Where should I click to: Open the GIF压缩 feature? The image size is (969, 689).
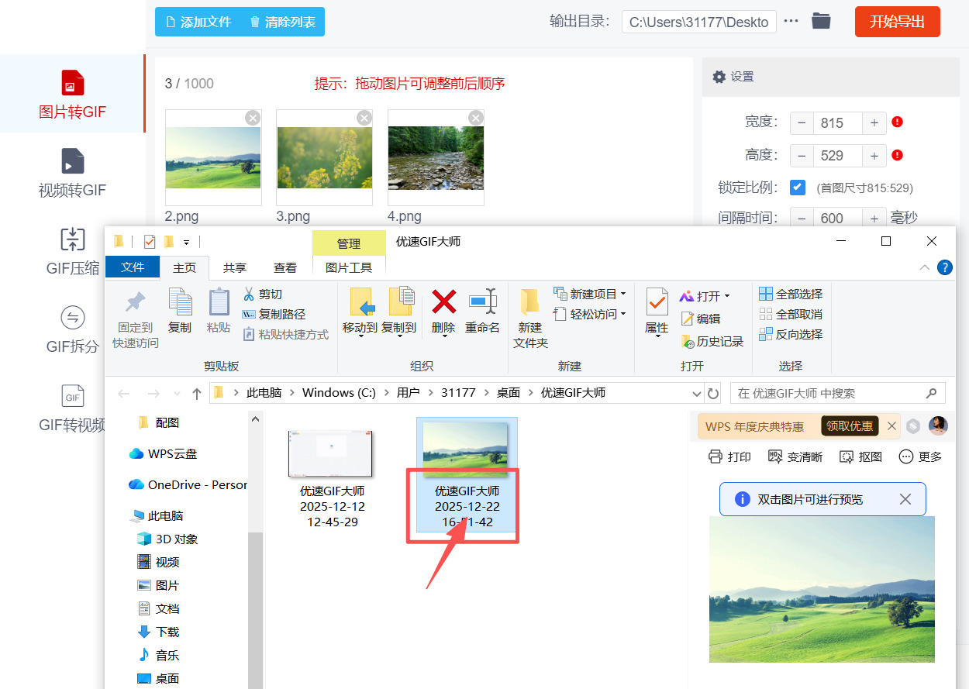(x=72, y=252)
